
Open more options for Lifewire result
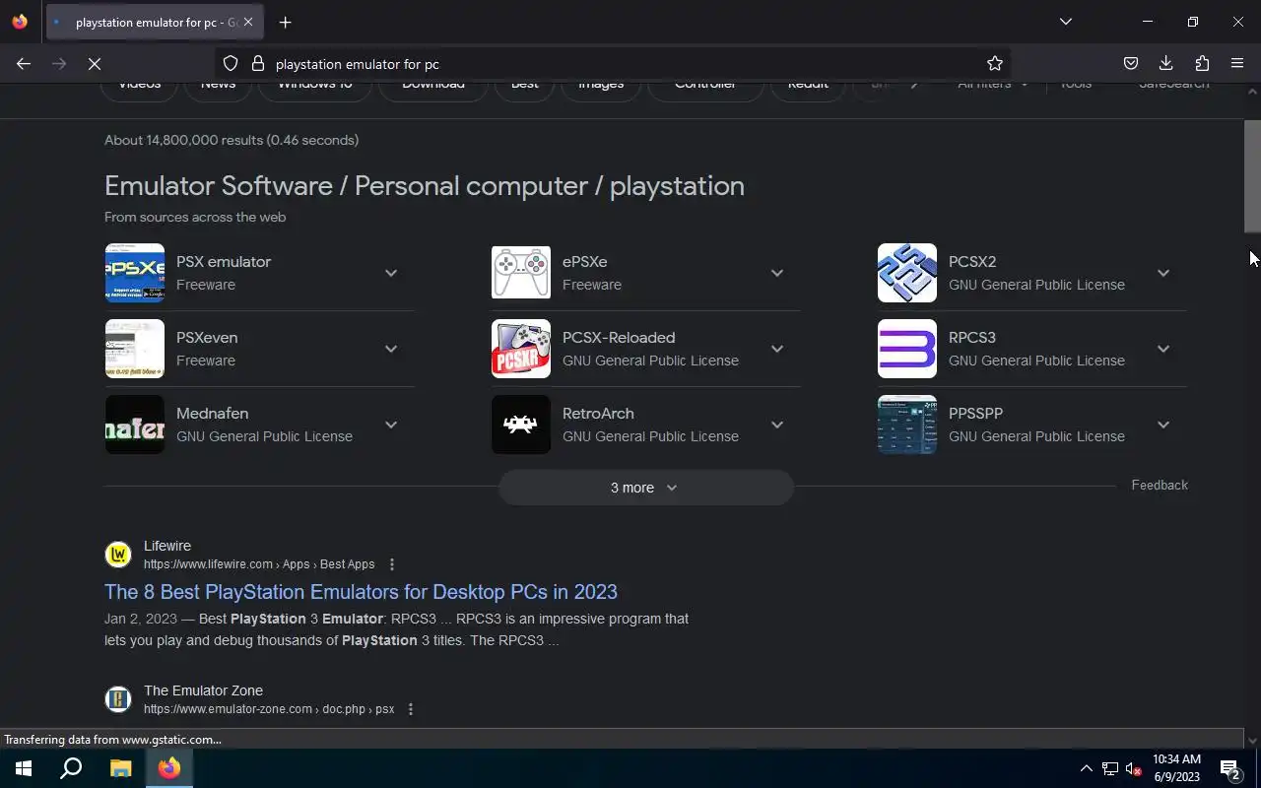392,564
